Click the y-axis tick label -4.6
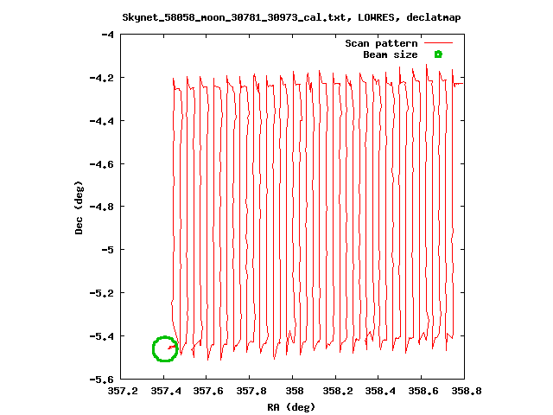The width and height of the screenshot is (553, 415). (102, 164)
